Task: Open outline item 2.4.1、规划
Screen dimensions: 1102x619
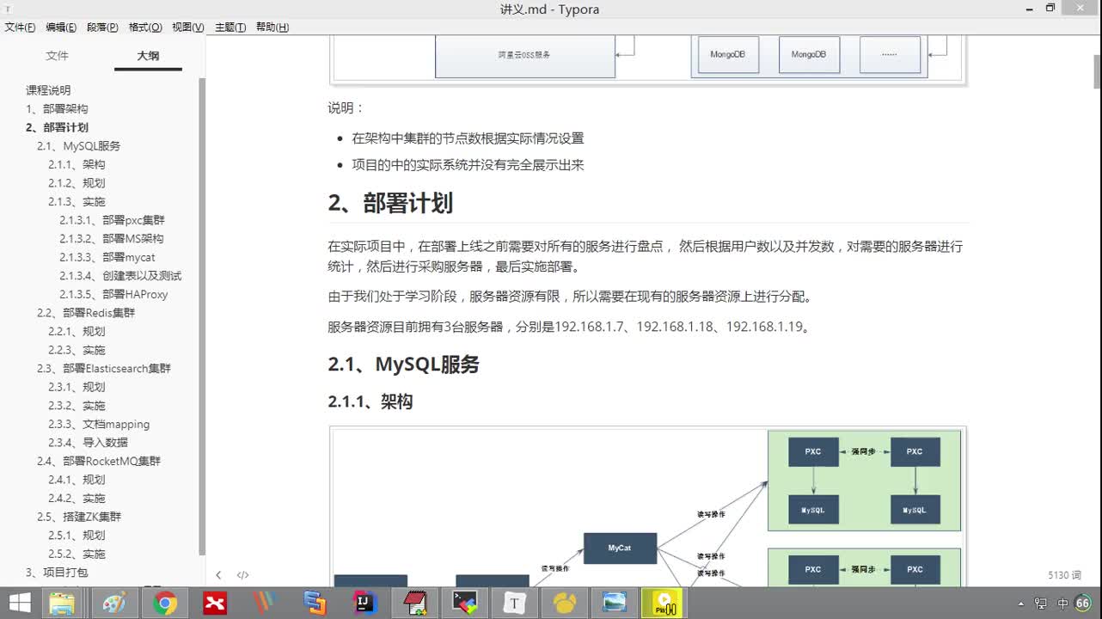Action: point(77,480)
